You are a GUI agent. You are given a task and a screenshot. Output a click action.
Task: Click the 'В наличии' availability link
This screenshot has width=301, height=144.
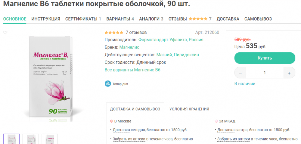click(245, 84)
